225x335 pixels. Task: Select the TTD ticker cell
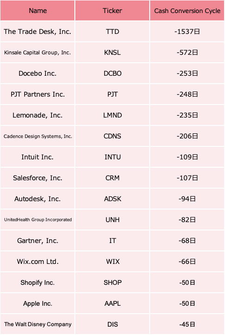(x=112, y=32)
